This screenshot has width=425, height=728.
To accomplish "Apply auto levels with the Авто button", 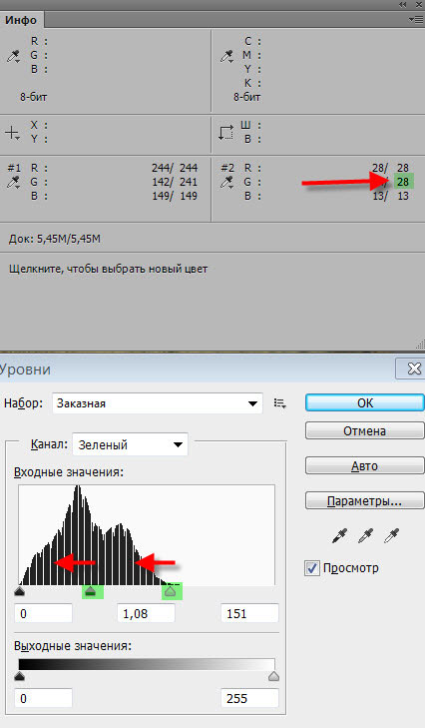I will [365, 465].
